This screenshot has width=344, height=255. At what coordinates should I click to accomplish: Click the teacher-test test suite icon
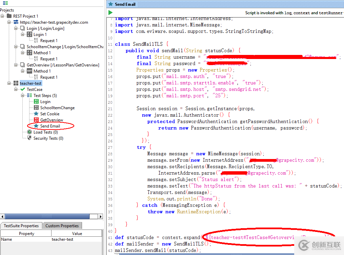(16, 83)
